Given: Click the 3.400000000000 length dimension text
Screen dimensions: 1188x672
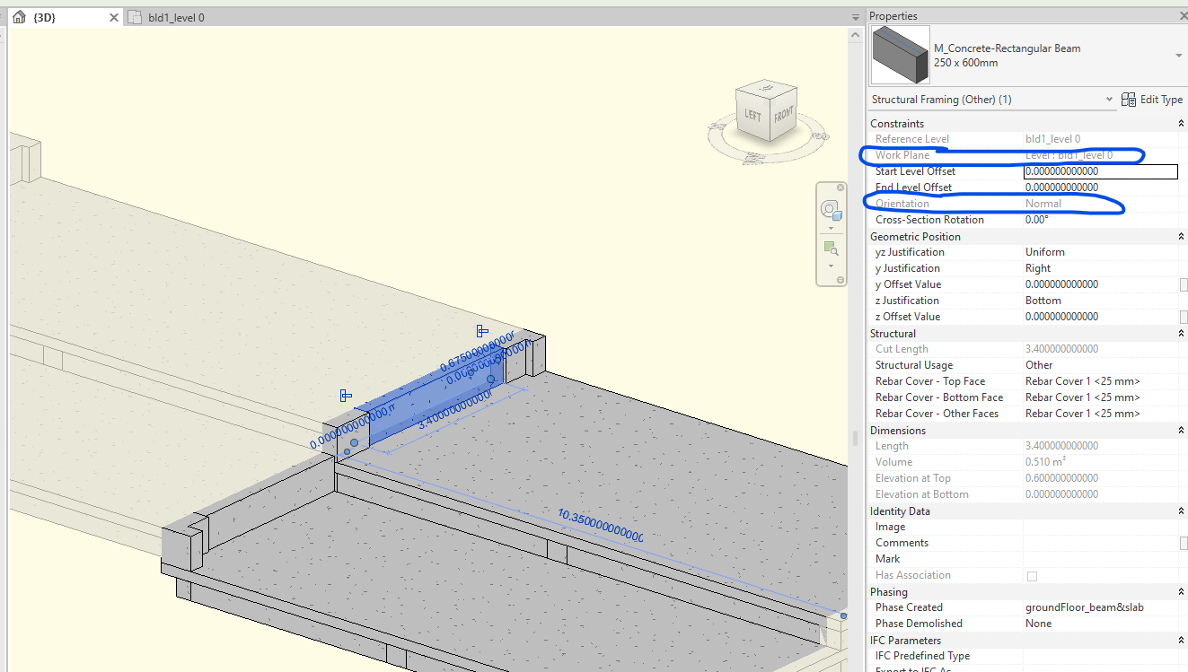Looking at the screenshot, I should click(x=456, y=410).
